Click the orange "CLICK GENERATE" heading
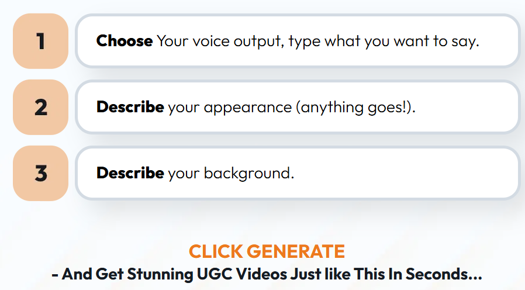 (x=267, y=251)
